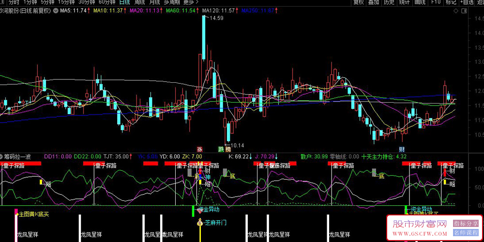Click the ZK: 7.00 value
484x242 pixels.
pyautogui.click(x=193, y=156)
